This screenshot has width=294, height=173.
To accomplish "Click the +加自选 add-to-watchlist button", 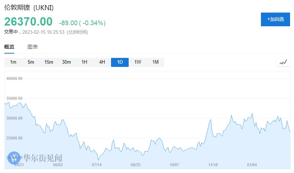I will (275, 19).
